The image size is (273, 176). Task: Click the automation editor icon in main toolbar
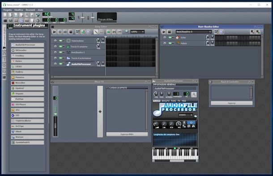pos(21,21)
